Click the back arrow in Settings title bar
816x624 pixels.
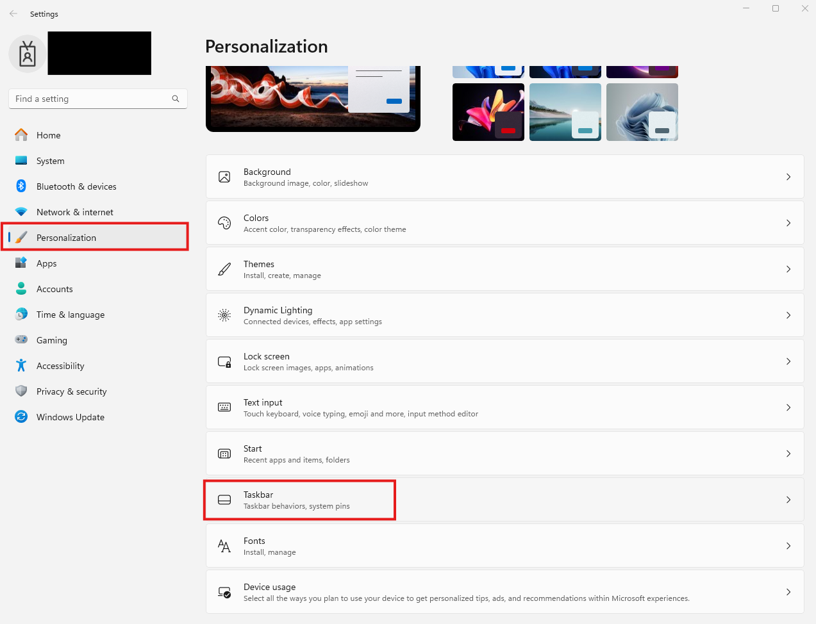click(13, 13)
